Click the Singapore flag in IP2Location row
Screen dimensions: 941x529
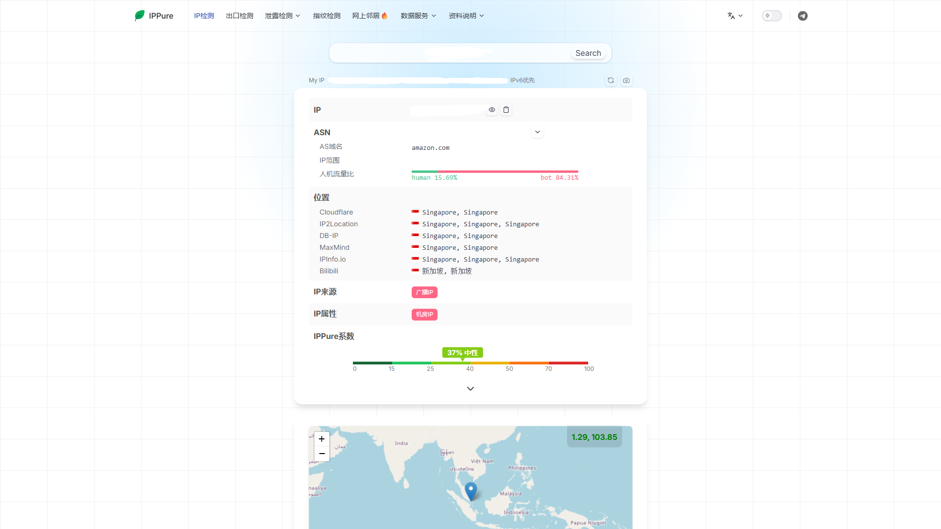415,224
